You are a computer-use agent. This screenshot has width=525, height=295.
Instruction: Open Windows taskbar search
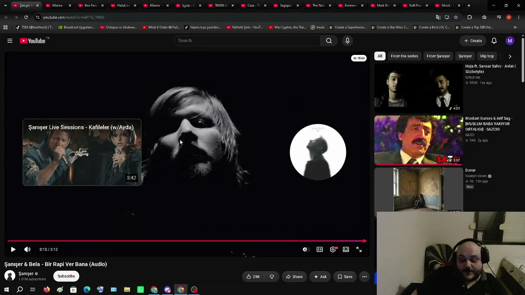tap(20, 290)
